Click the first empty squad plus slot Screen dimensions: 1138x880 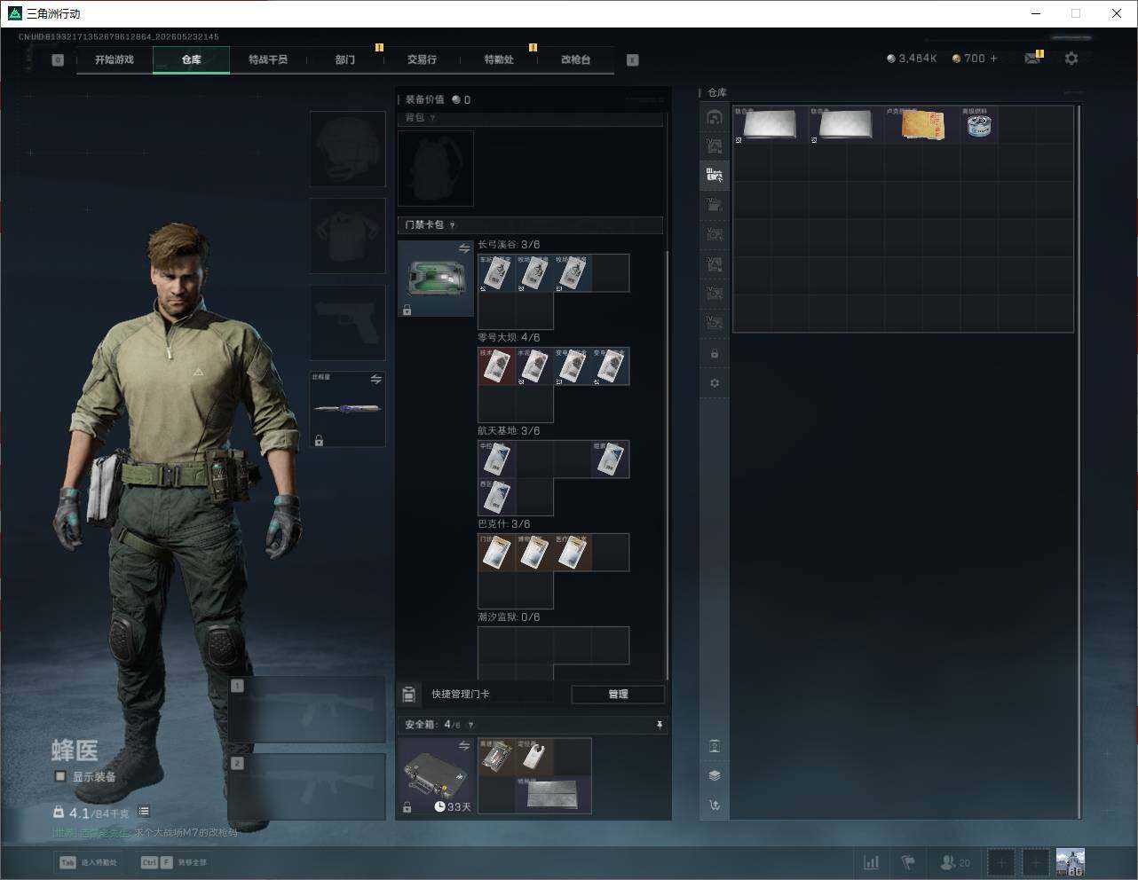(1000, 862)
